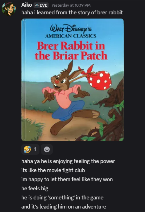
Task: Click the red polka-dot bundle in the image
Action: pos(99,80)
